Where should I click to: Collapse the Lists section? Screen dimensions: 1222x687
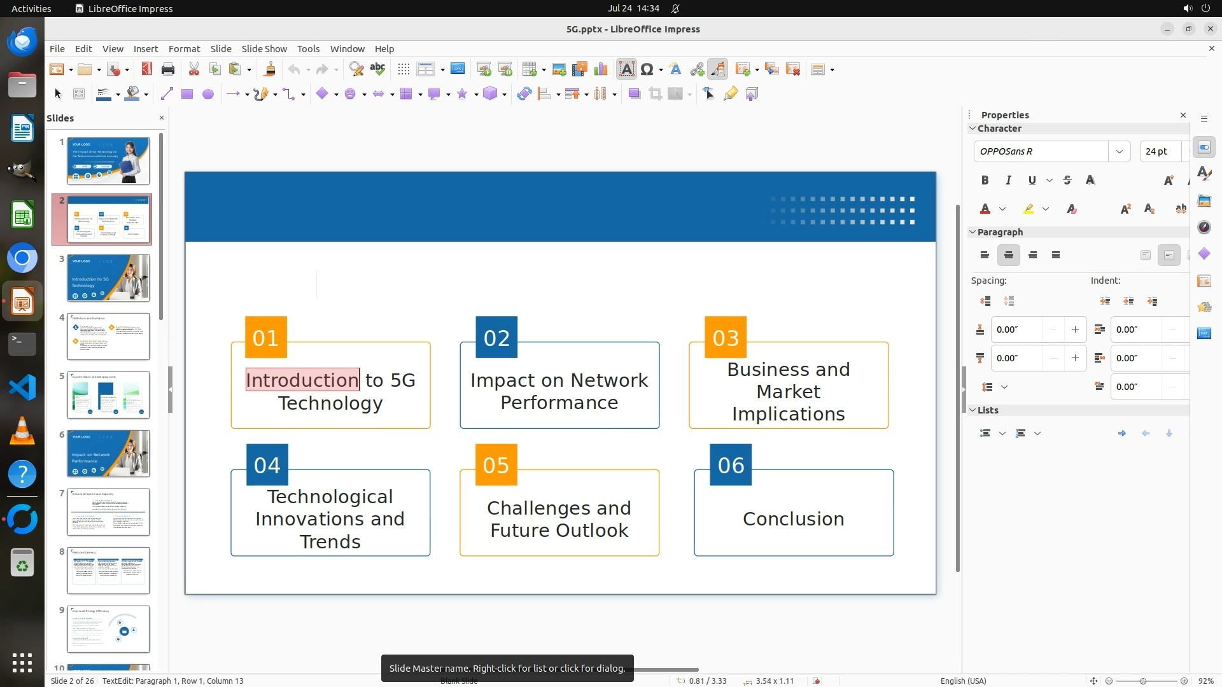(x=973, y=410)
